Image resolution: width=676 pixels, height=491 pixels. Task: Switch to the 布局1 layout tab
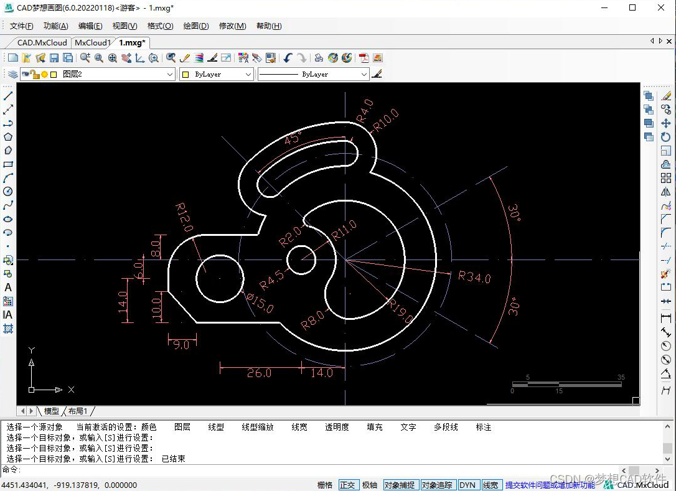[x=78, y=411]
